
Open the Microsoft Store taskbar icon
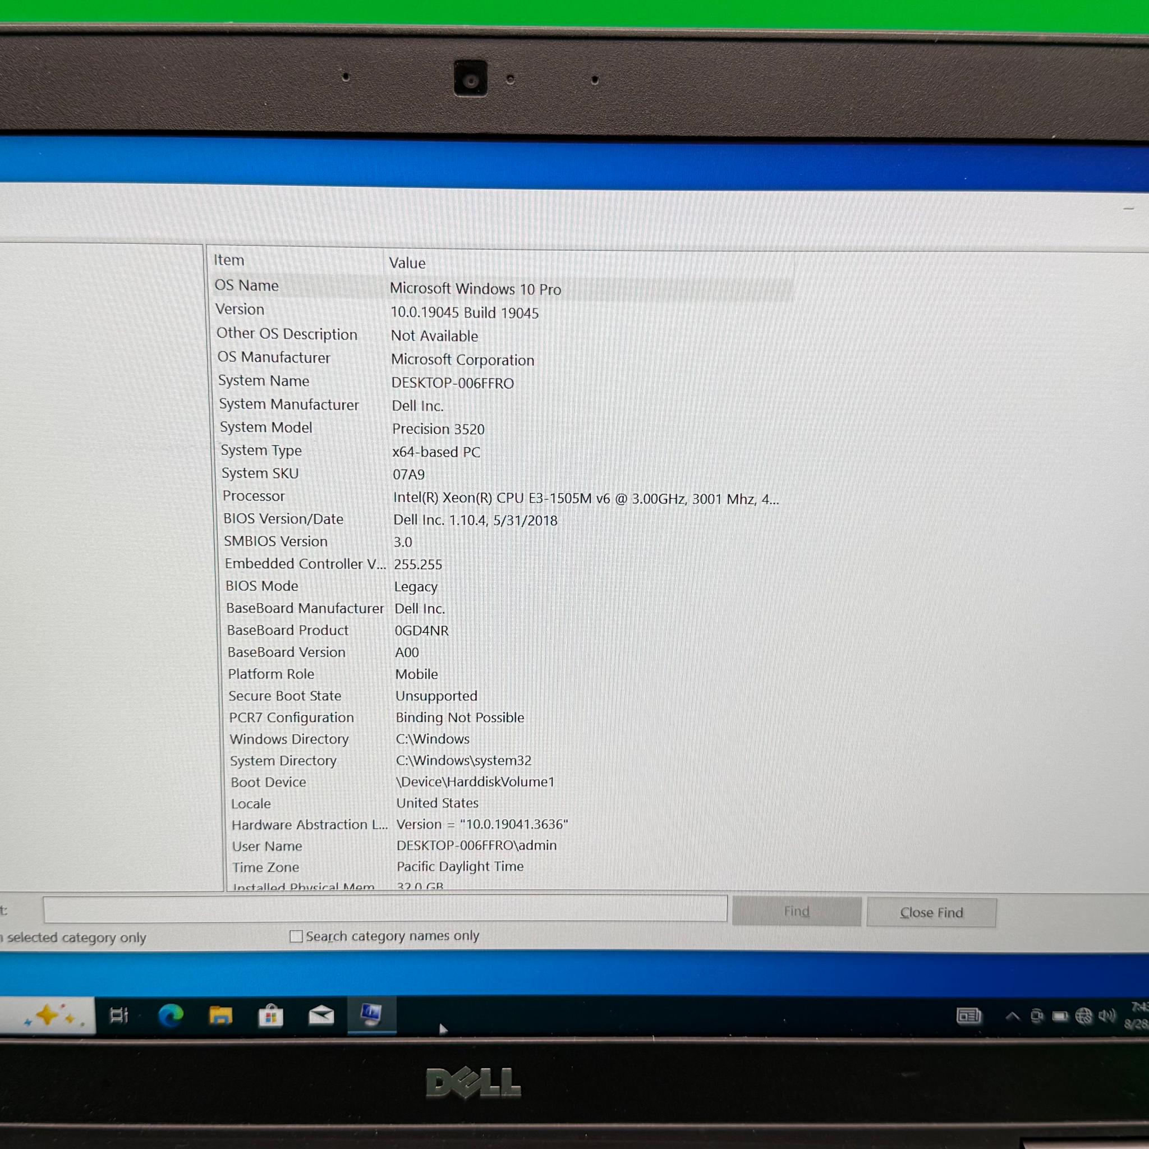tap(270, 1017)
